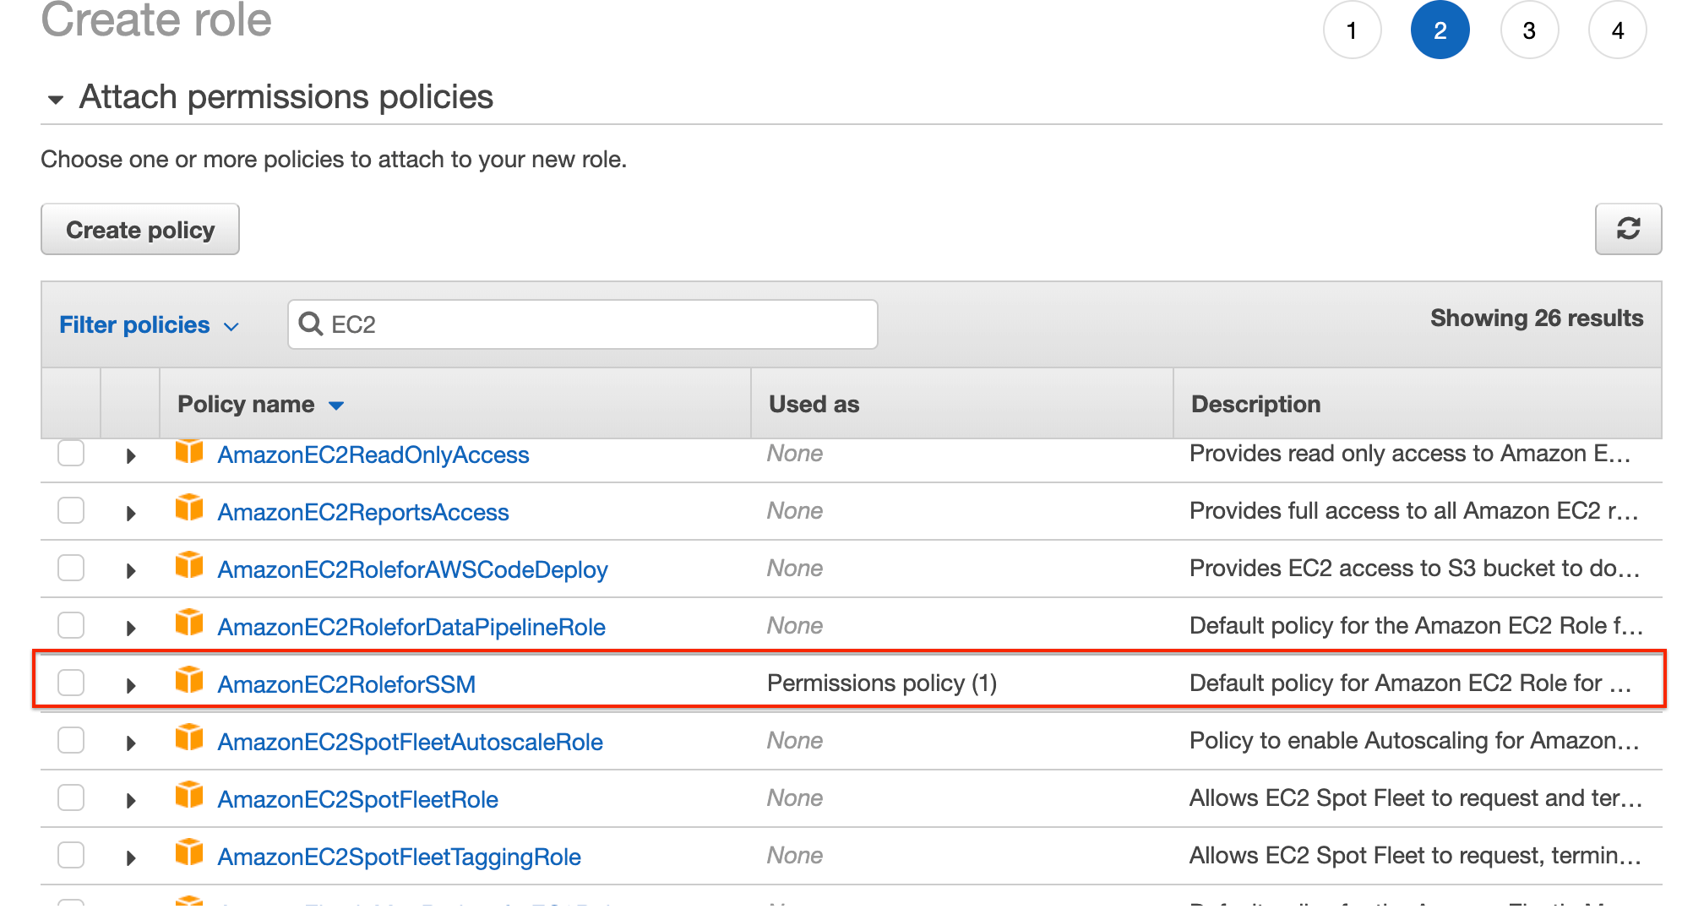
Task: Open the Filter policies dropdown
Action: tap(150, 325)
